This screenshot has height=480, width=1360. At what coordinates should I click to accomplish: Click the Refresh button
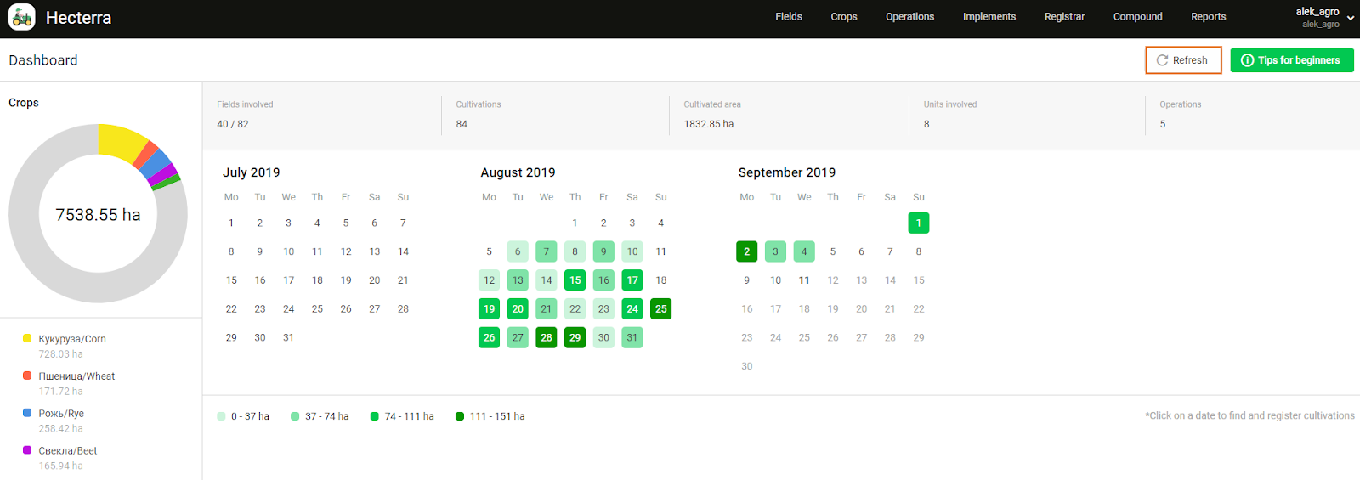1183,60
